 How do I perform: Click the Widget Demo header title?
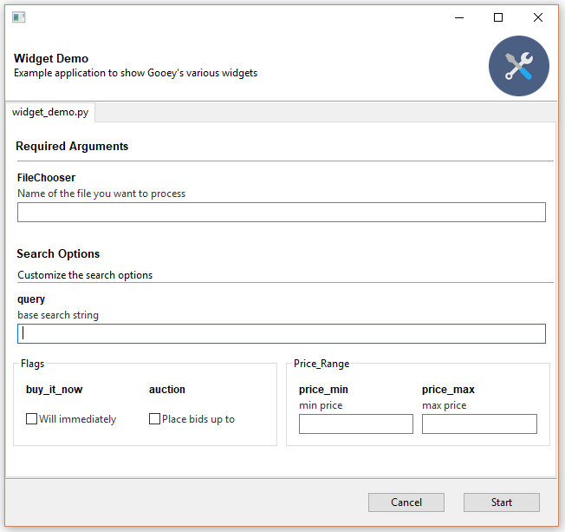tap(51, 59)
